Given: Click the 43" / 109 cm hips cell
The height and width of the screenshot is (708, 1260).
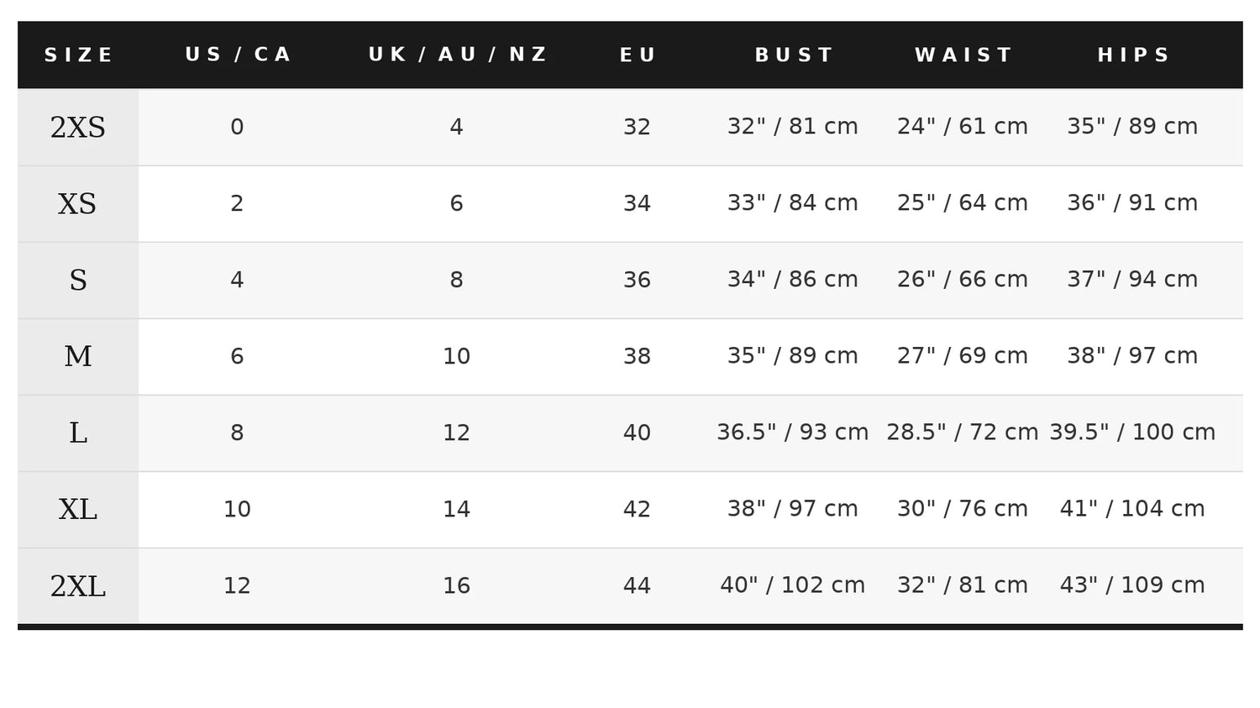Looking at the screenshot, I should pos(1132,585).
